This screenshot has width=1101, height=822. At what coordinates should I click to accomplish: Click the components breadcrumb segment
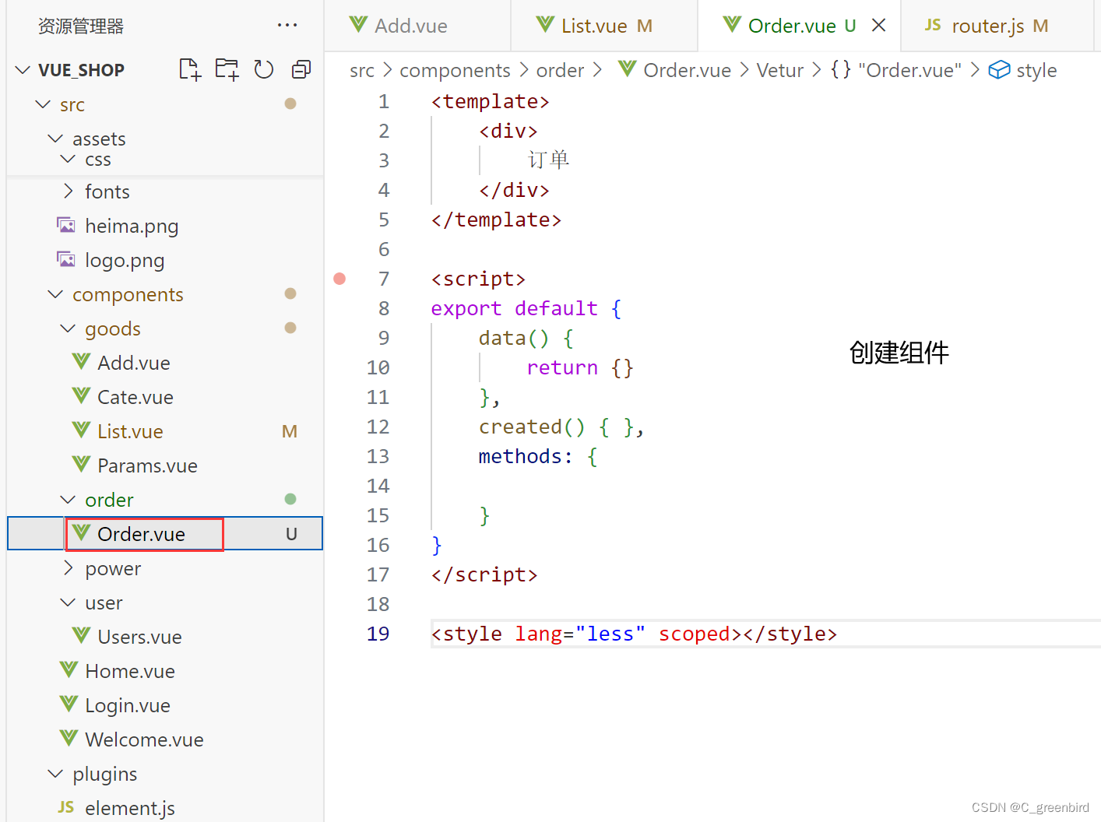click(x=455, y=71)
